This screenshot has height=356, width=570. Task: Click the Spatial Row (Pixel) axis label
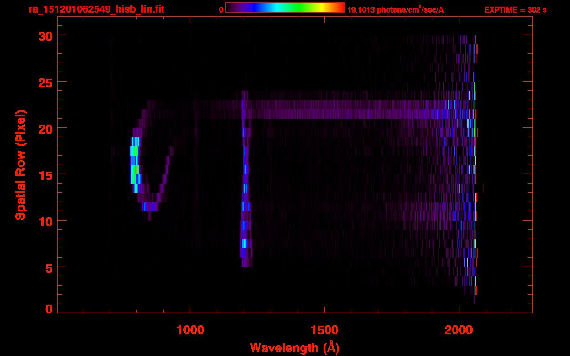[20, 165]
